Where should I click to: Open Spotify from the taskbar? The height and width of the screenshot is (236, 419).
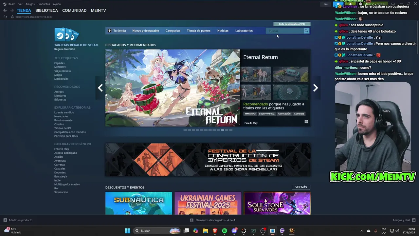[225, 231]
